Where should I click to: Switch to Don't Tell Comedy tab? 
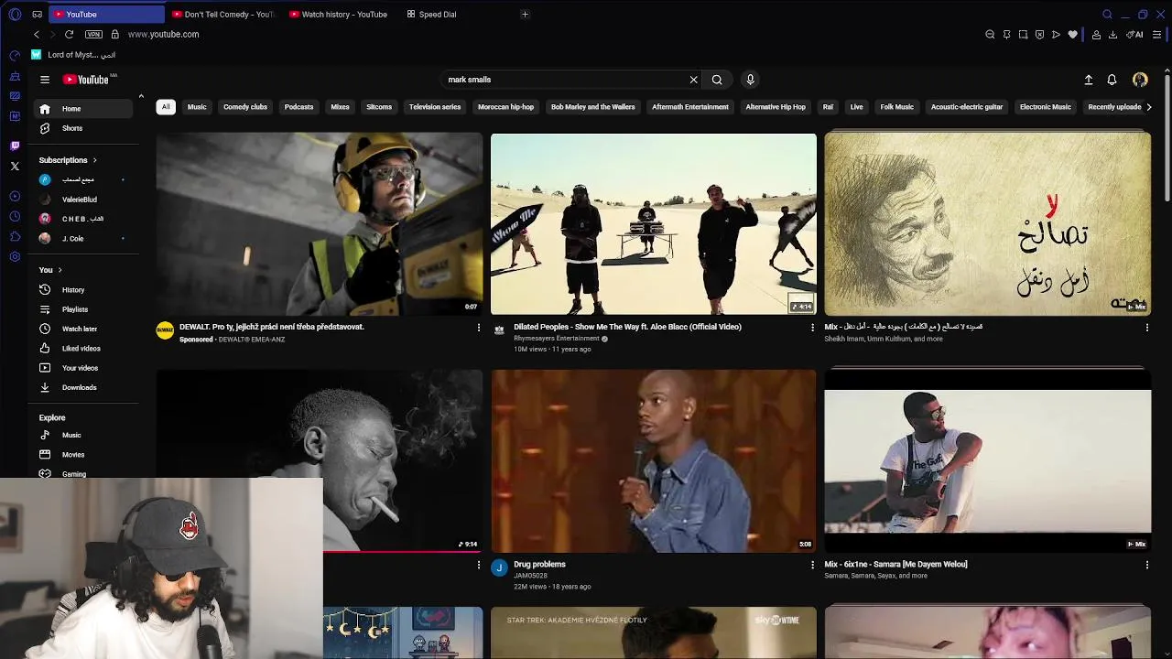point(223,15)
